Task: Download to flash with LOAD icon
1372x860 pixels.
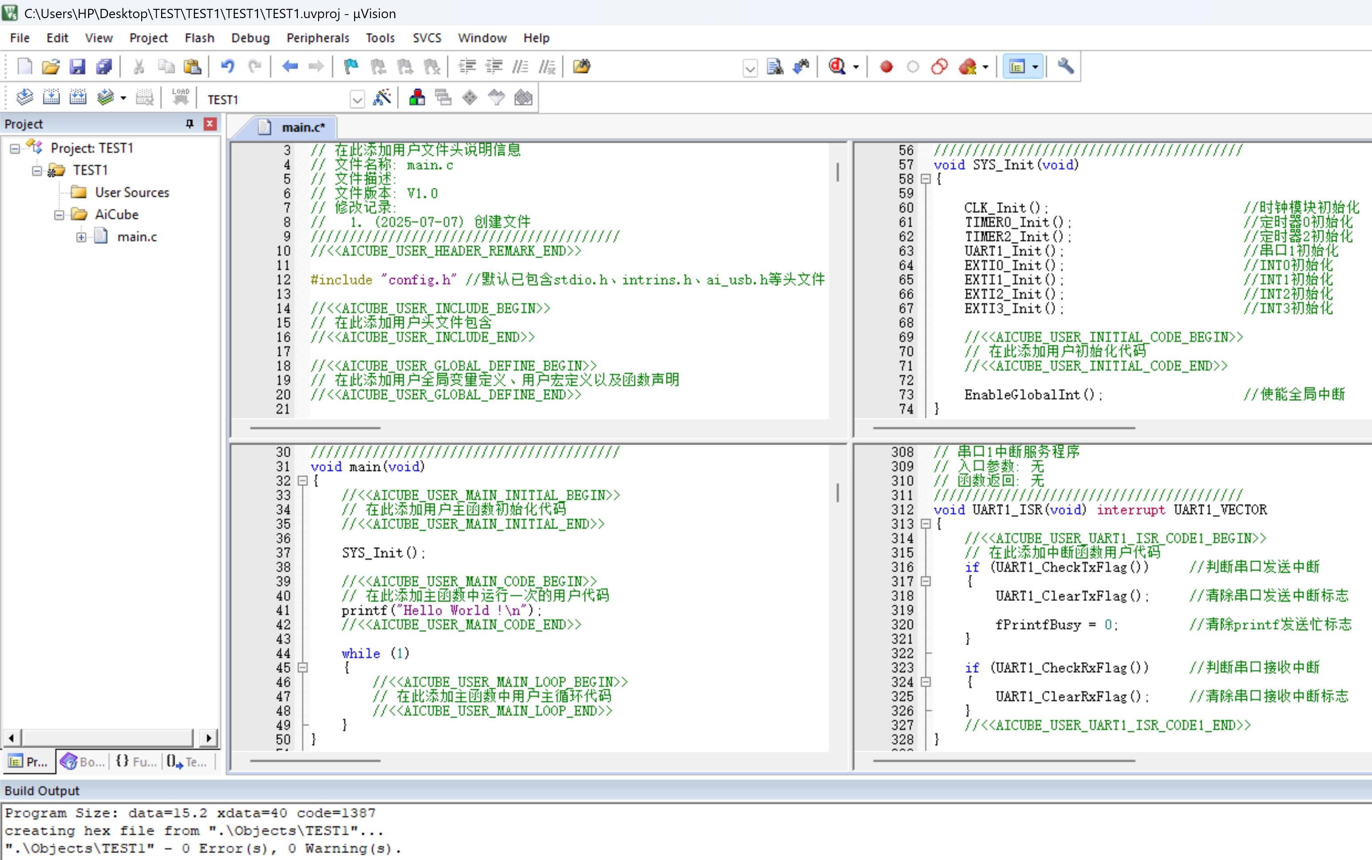Action: 181,98
